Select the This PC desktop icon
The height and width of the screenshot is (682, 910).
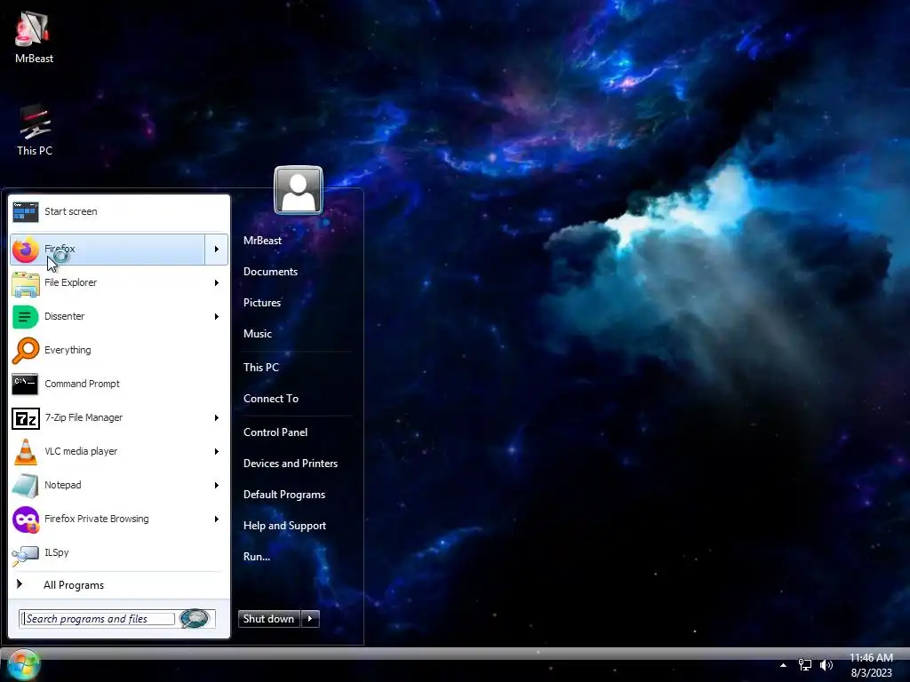point(35,131)
